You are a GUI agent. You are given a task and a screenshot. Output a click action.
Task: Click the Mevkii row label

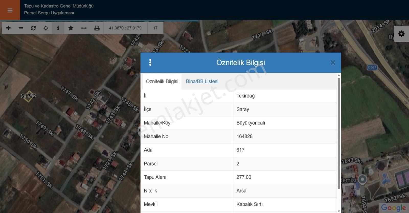pyautogui.click(x=151, y=204)
